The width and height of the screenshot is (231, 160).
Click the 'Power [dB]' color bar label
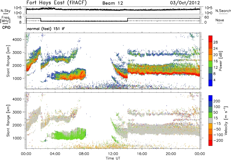click(220, 61)
